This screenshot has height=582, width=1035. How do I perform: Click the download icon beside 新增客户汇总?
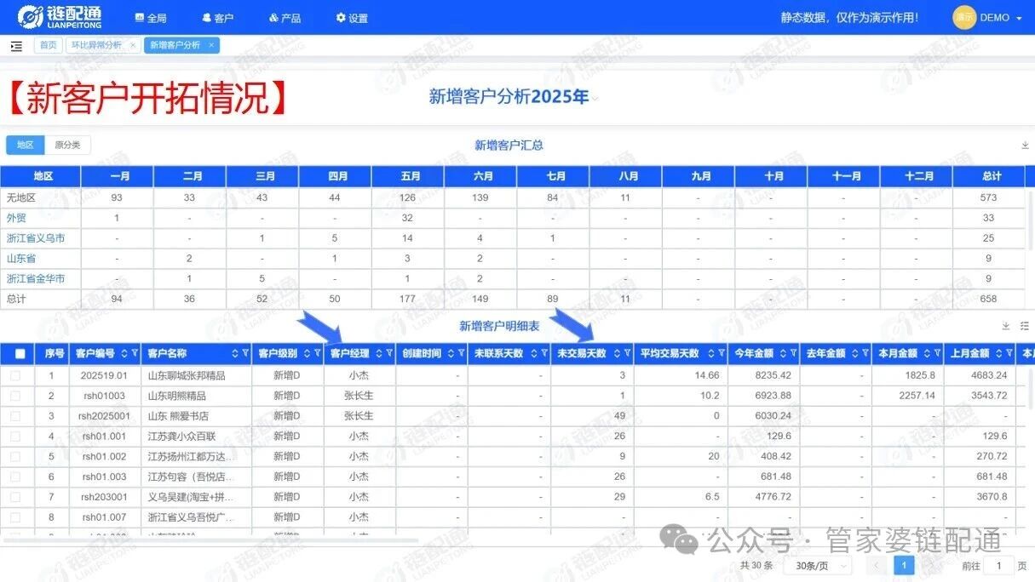[x=1025, y=145]
